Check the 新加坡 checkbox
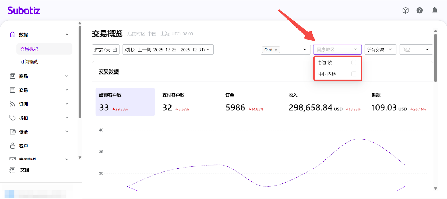The image size is (447, 199). click(x=354, y=63)
